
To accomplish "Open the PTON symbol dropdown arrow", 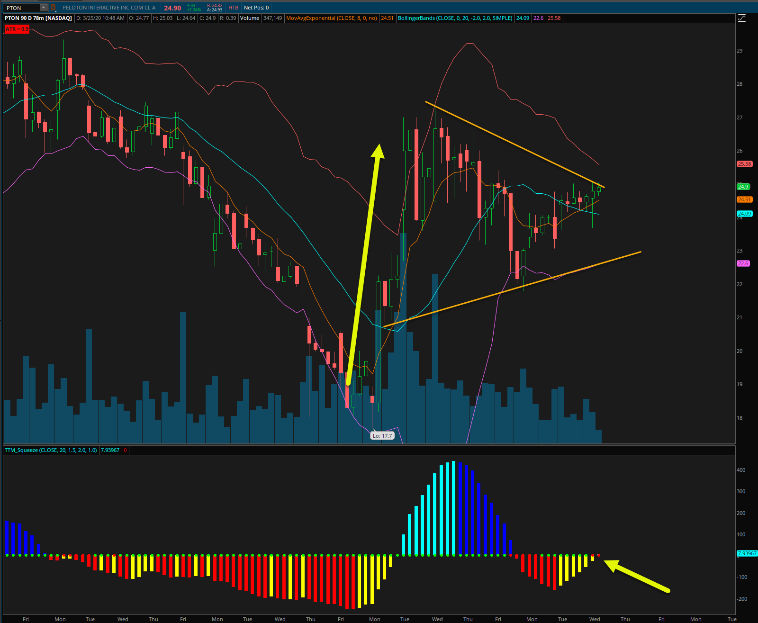I will 44,8.
